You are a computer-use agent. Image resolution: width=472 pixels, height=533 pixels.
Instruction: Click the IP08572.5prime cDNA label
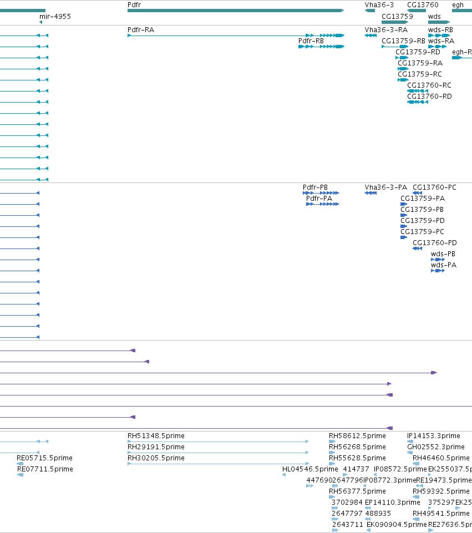point(400,469)
